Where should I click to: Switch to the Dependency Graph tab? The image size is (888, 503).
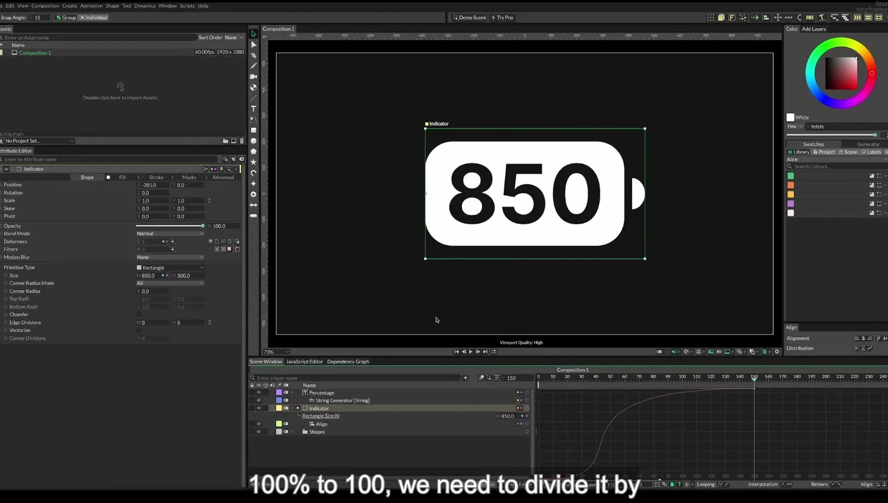(348, 362)
